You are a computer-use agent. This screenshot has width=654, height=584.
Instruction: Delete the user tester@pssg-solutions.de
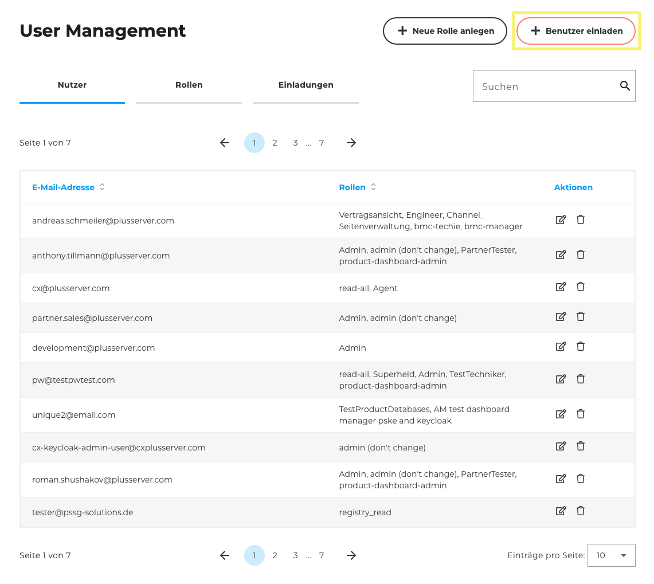click(581, 511)
